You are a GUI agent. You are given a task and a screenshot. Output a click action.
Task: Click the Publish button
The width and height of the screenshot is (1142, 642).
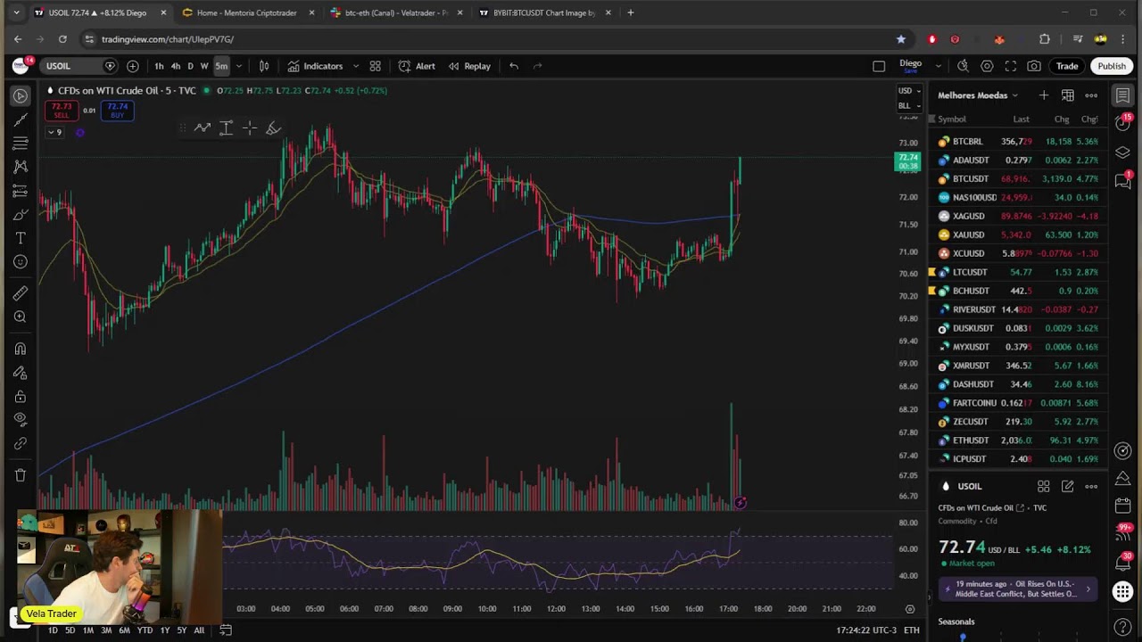[1112, 66]
